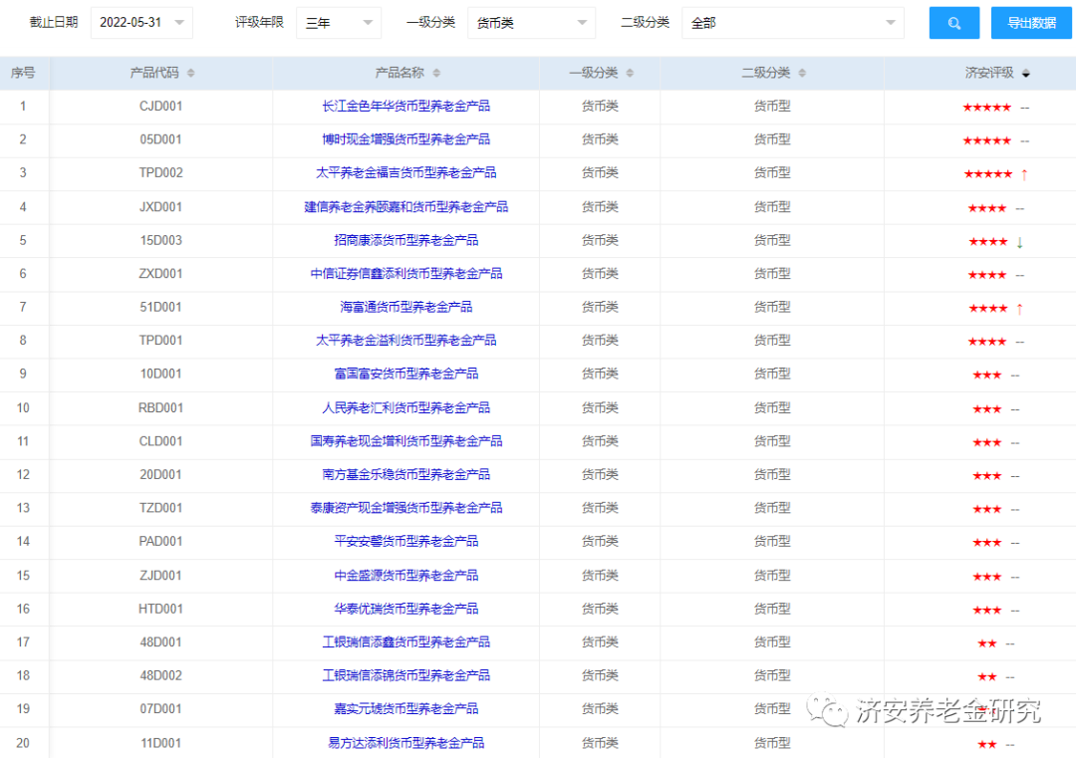Image resolution: width=1076 pixels, height=758 pixels.
Task: Select product code 15D003 cell
Action: [x=161, y=240]
